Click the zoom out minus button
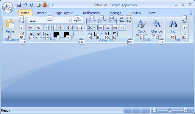The image size is (195, 114). tap(154, 110)
